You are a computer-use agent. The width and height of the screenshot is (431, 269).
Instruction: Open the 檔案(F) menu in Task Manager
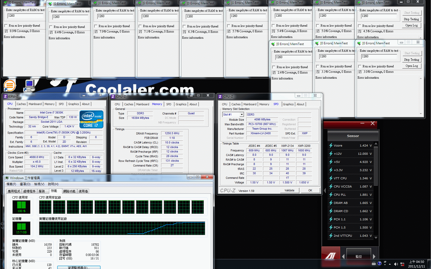[11, 184]
